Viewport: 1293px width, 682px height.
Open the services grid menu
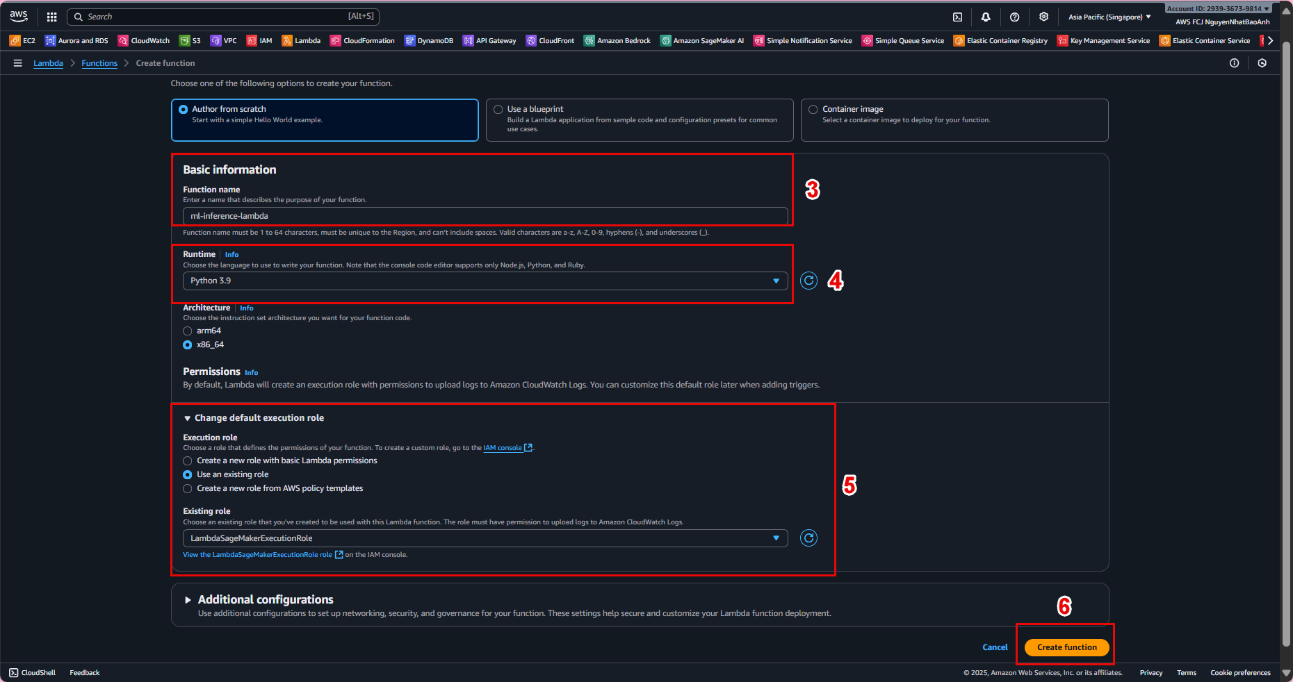point(51,17)
